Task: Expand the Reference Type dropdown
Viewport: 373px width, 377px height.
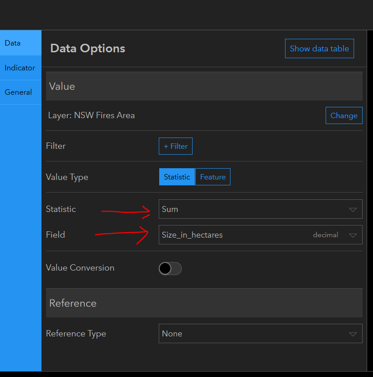Action: pyautogui.click(x=253, y=334)
